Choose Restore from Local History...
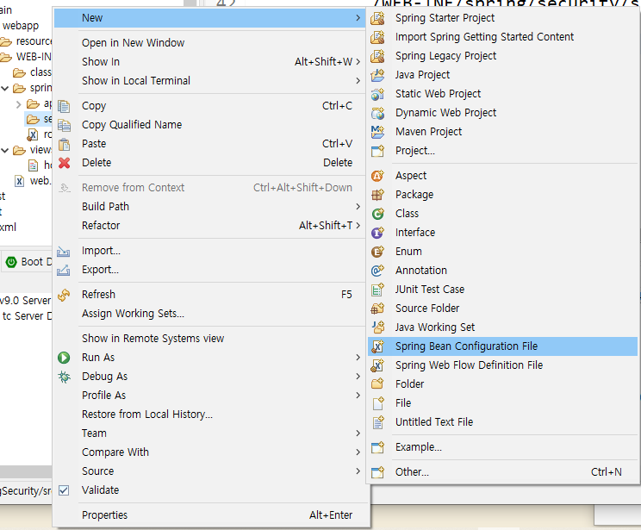The height and width of the screenshot is (530, 641). click(x=147, y=415)
